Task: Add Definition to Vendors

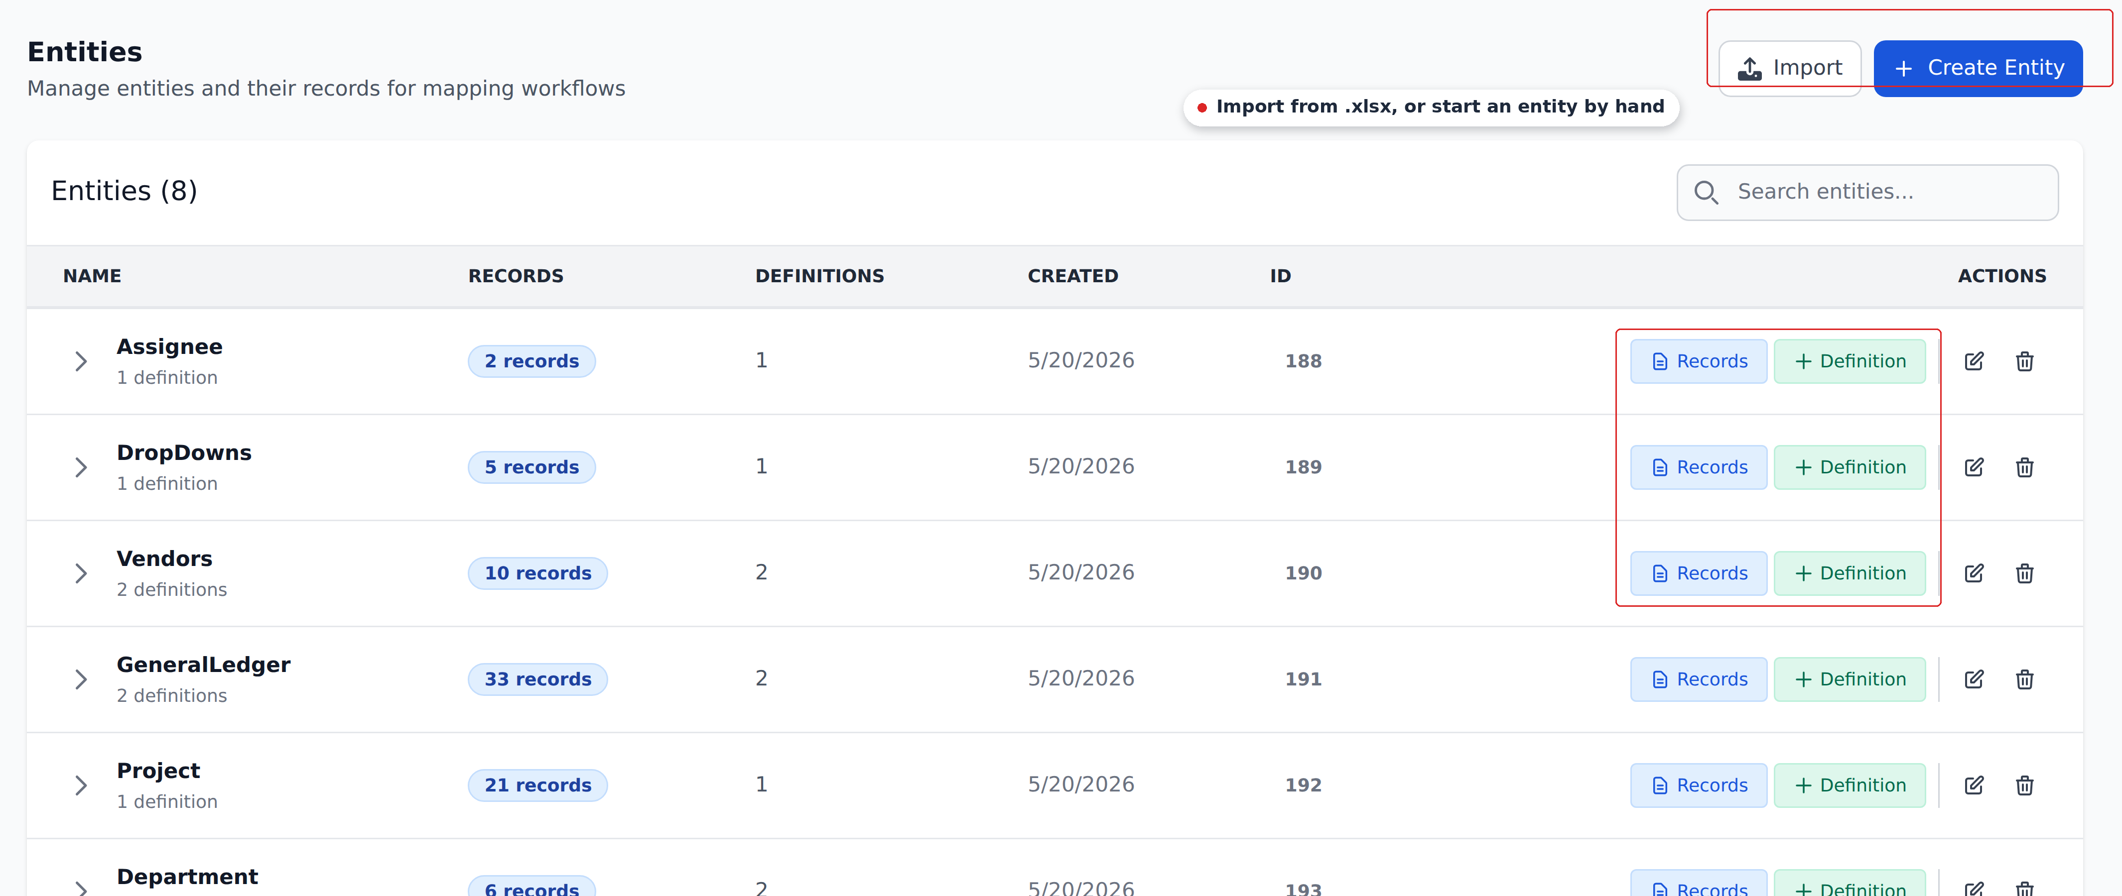Action: coord(1850,573)
